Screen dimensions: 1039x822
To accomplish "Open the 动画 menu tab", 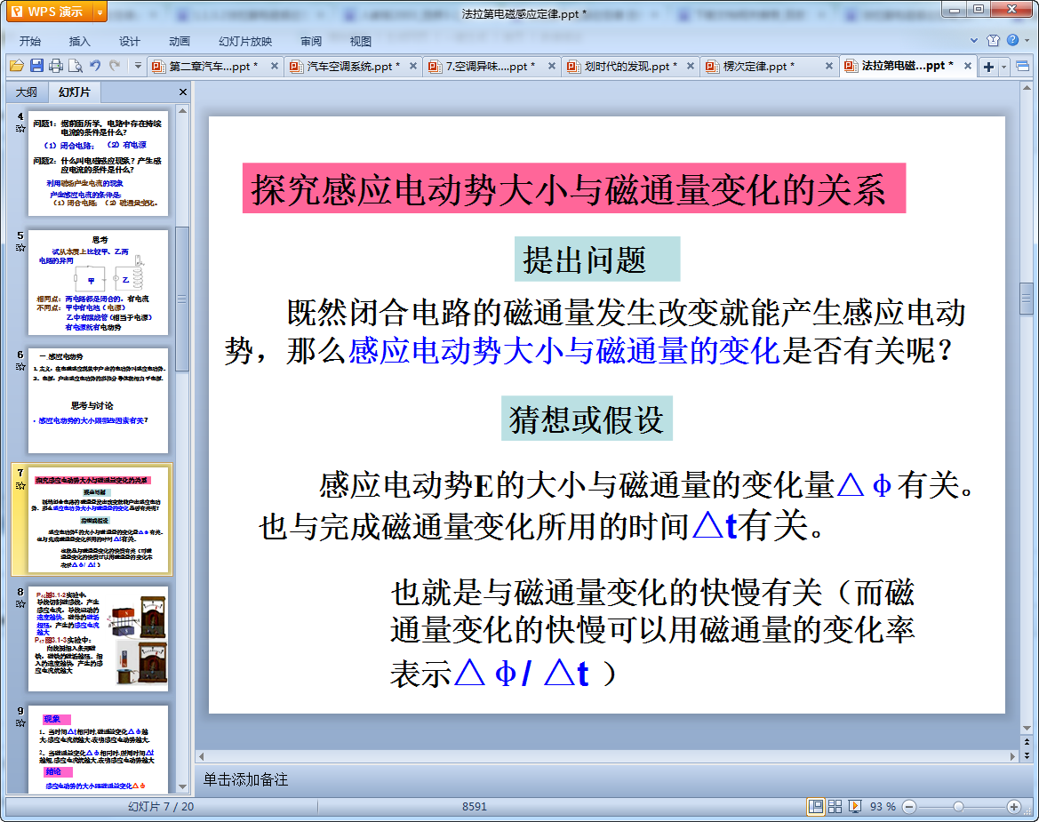I will point(179,41).
